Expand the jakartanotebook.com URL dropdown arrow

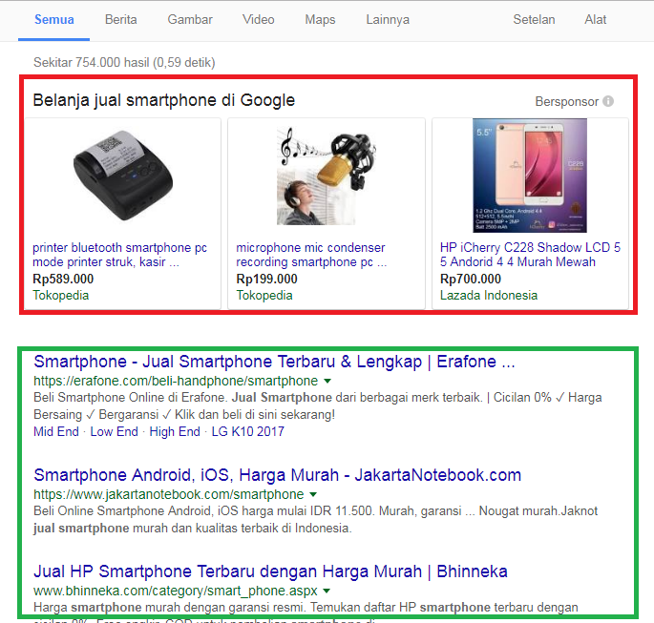coord(313,494)
